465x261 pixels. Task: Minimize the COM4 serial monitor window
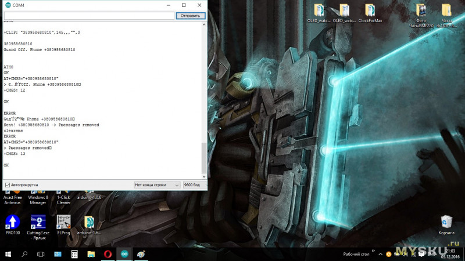point(169,5)
